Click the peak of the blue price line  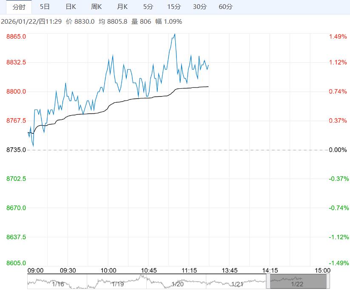[x=175, y=34]
